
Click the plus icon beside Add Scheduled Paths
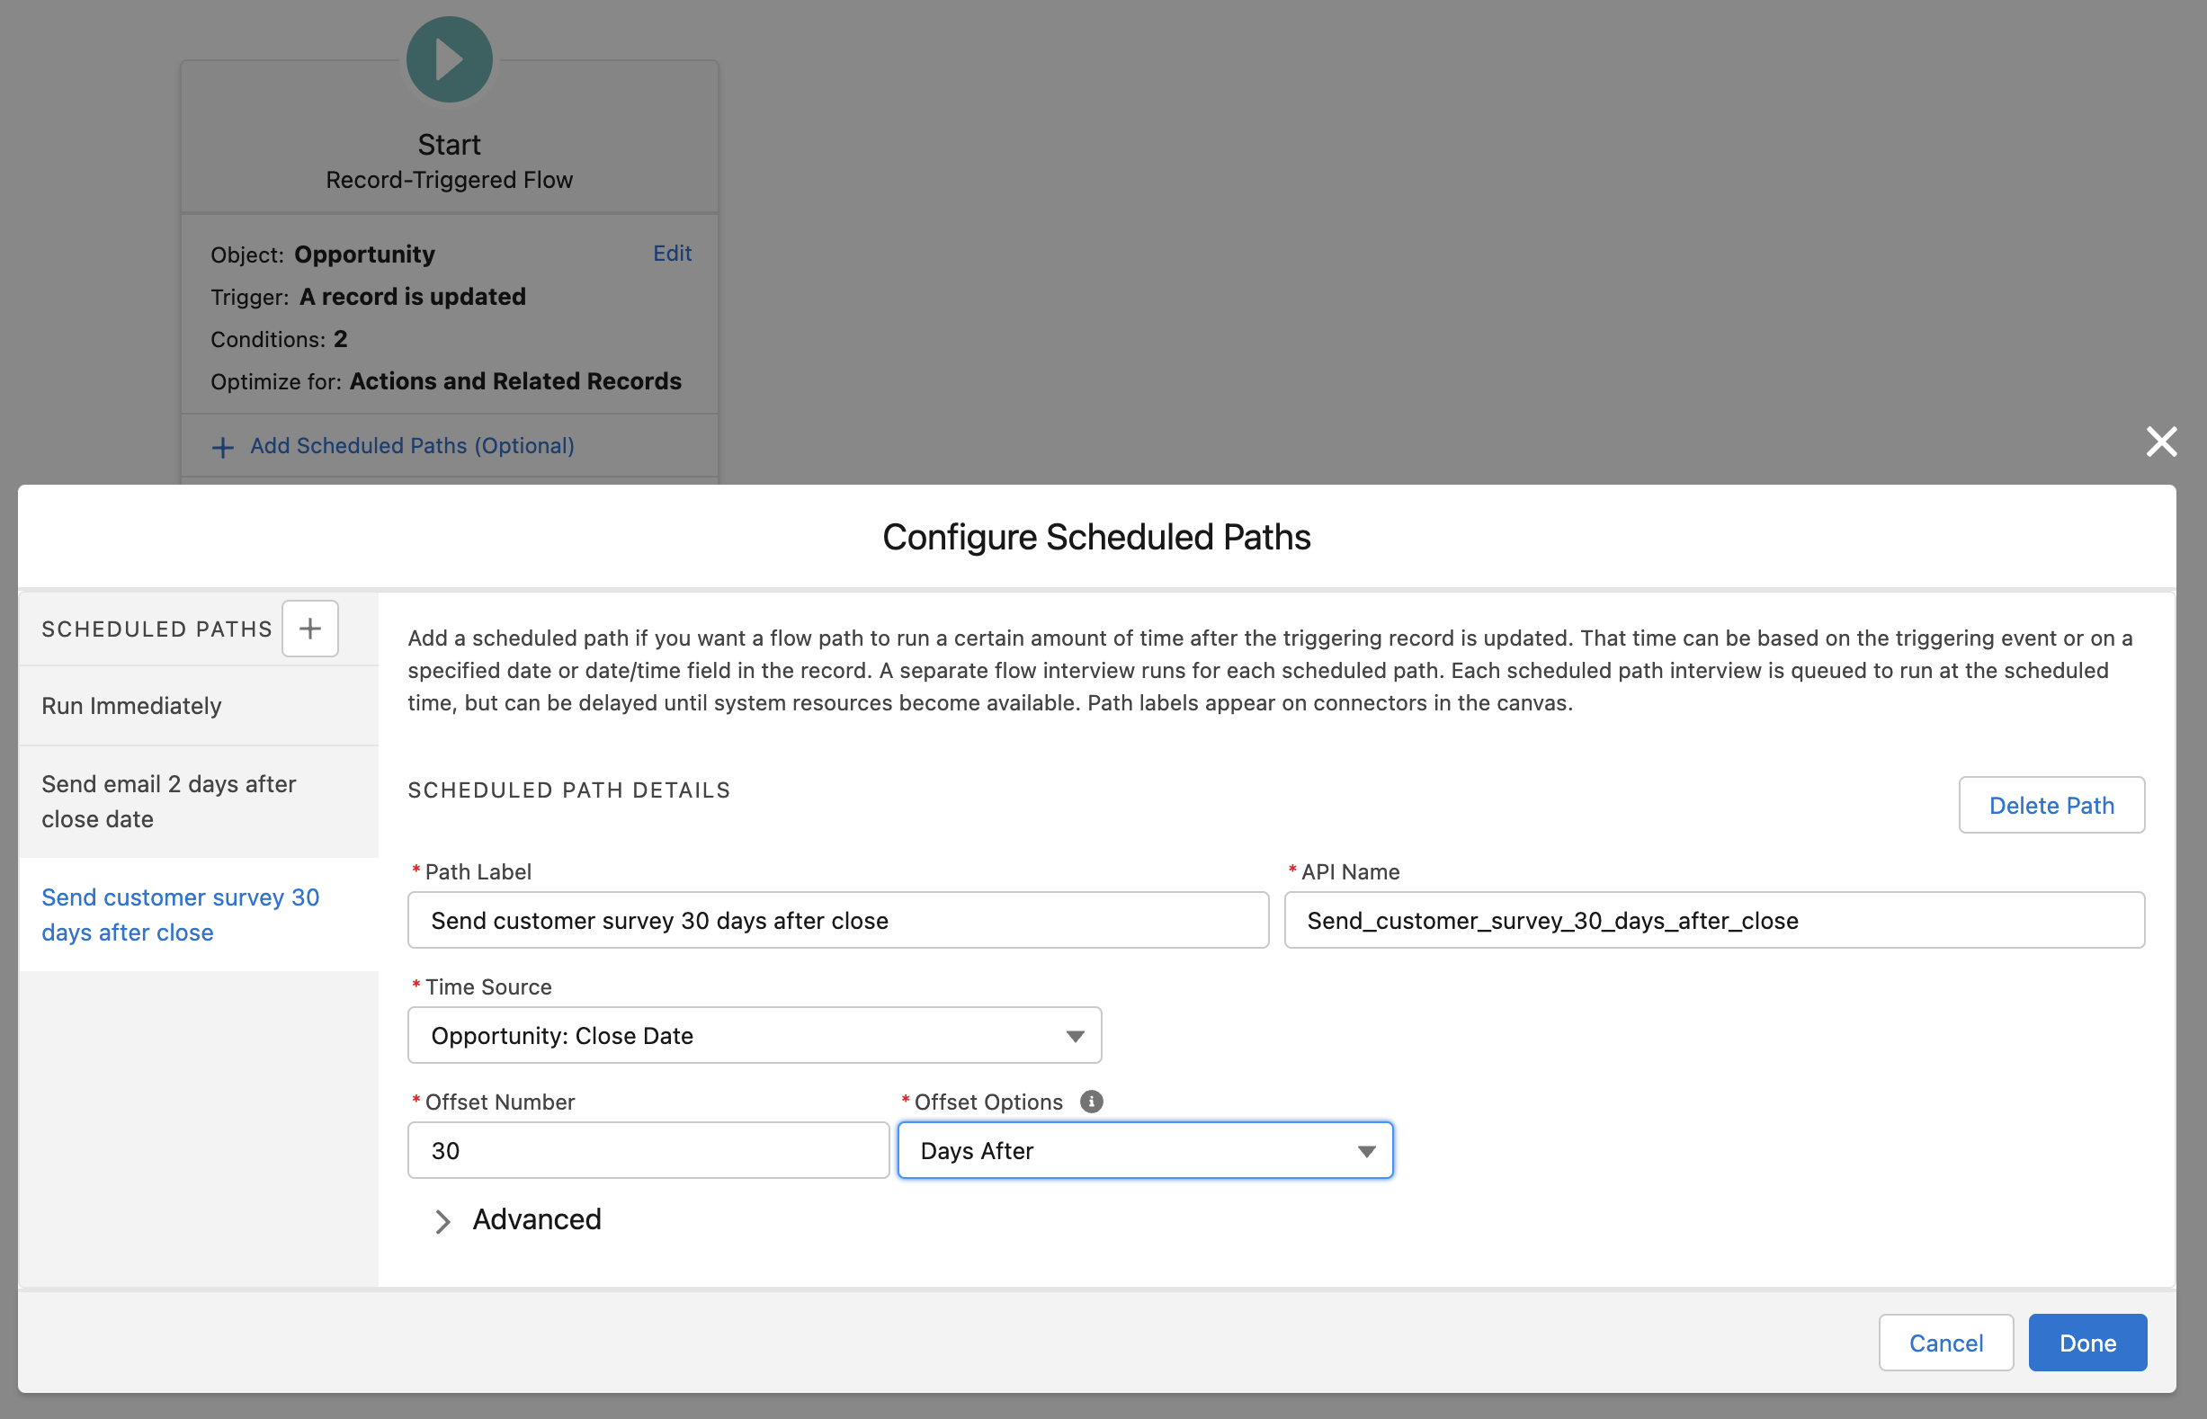coord(222,447)
